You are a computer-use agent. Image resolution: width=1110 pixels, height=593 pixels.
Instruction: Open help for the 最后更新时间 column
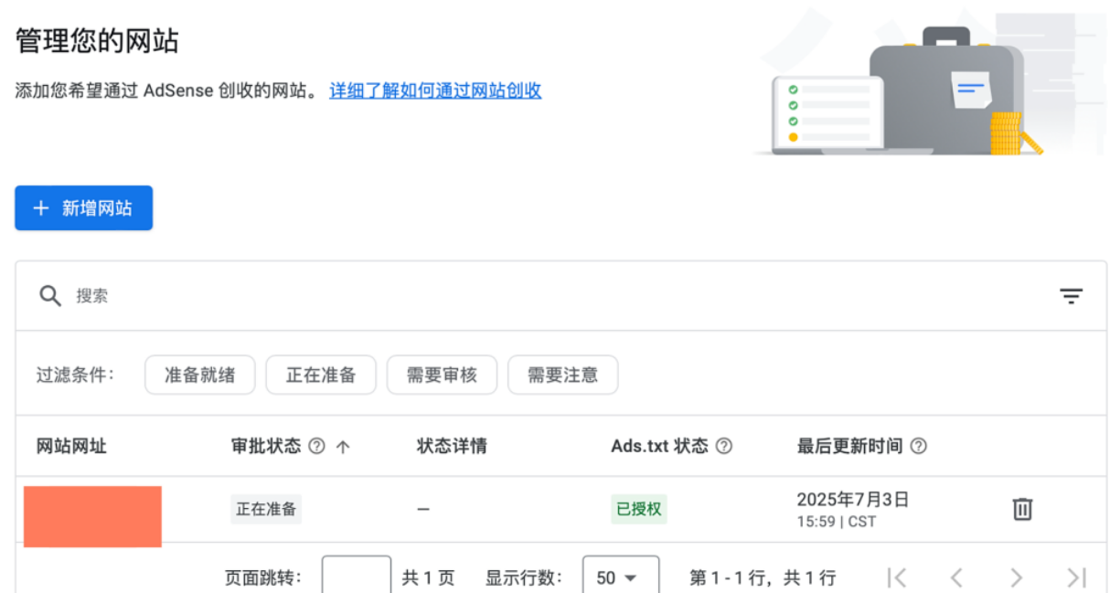click(917, 446)
